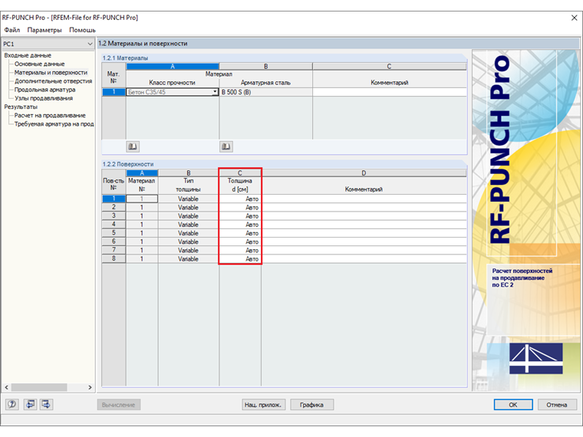Click the Отмена button
The image size is (583, 437).
pyautogui.click(x=557, y=405)
